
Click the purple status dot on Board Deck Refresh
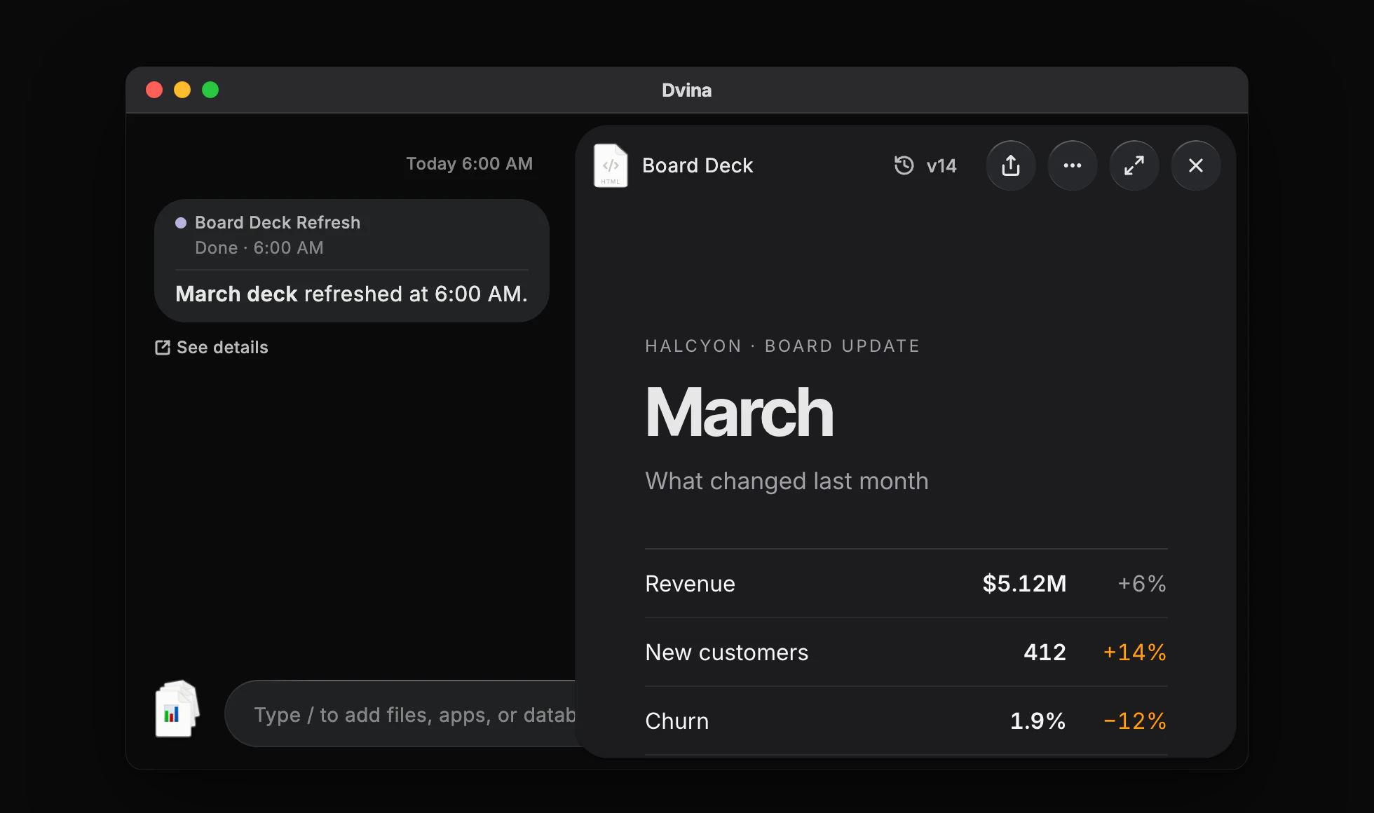[x=181, y=223]
